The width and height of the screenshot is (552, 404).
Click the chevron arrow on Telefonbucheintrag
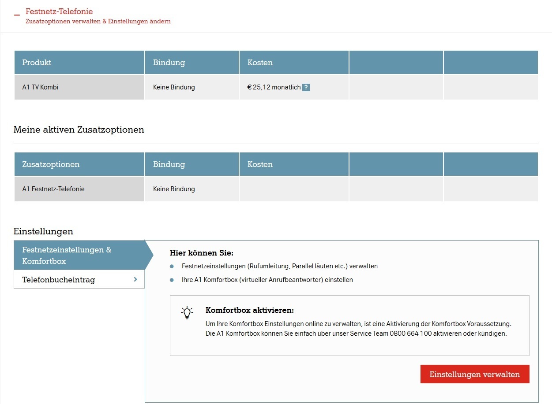135,279
